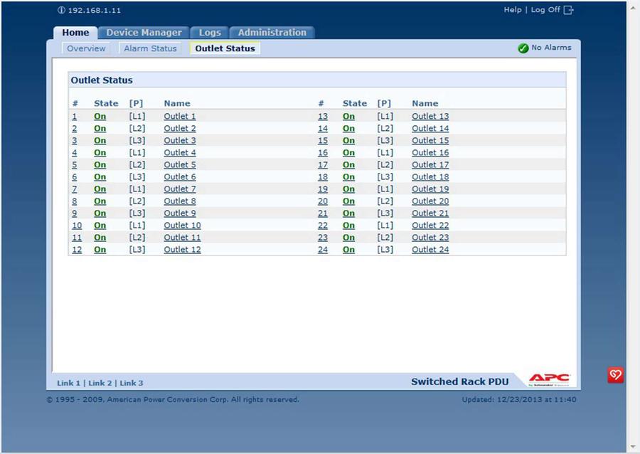Screen dimensions: 640x454
Task: Open the Help link
Action: pos(512,10)
